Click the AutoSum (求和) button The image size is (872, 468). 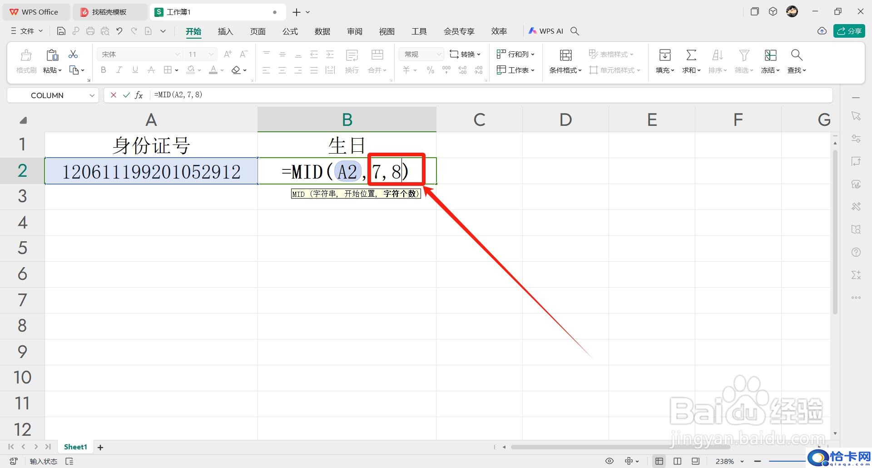coord(691,61)
